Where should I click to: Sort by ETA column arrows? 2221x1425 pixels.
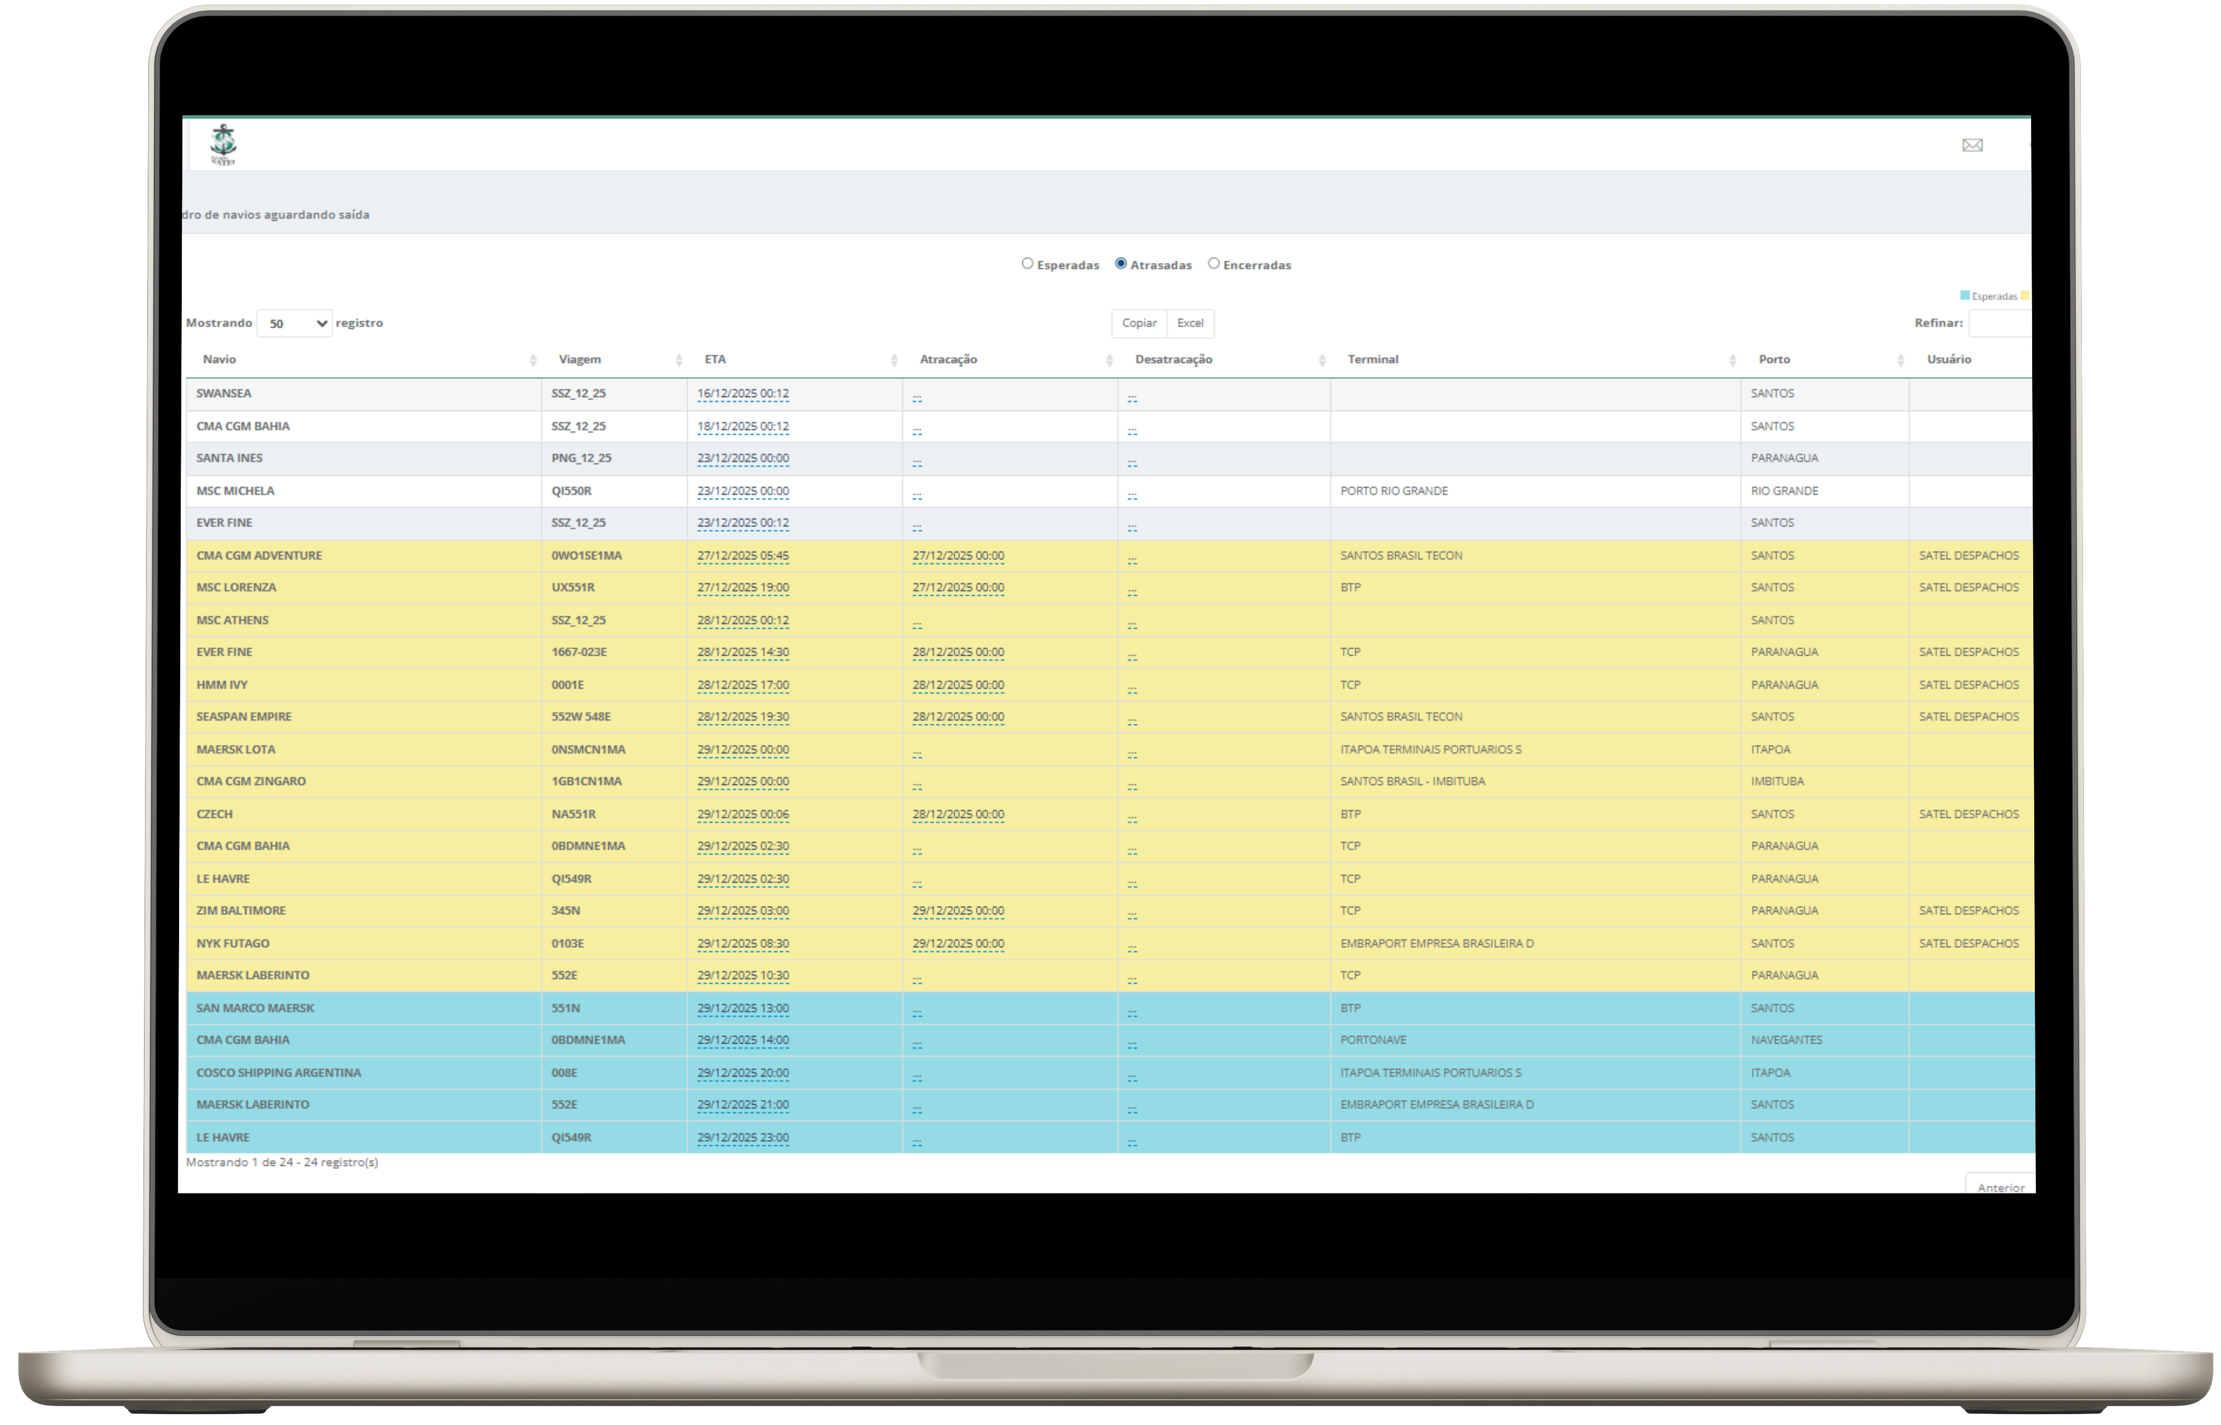click(x=893, y=360)
